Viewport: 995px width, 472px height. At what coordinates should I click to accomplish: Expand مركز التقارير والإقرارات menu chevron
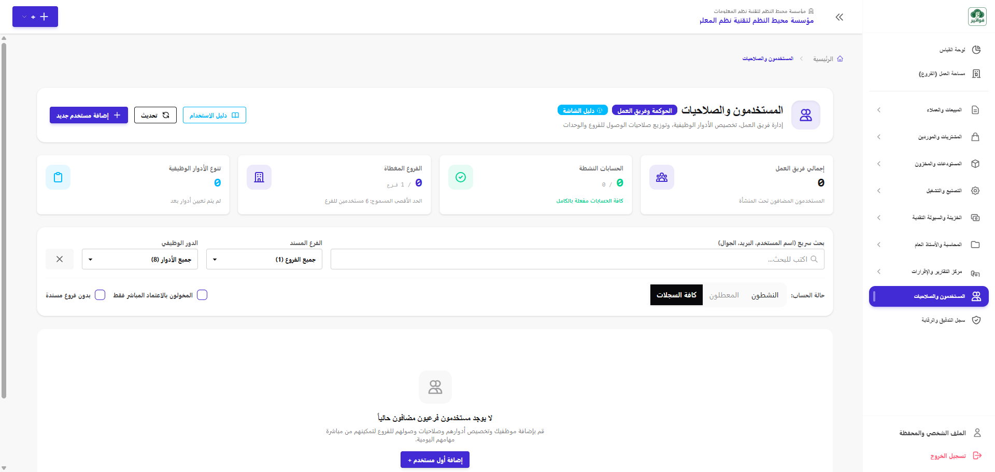click(879, 271)
